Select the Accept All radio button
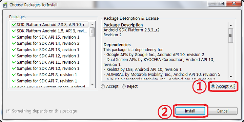The image size is (244, 122). click(223, 86)
